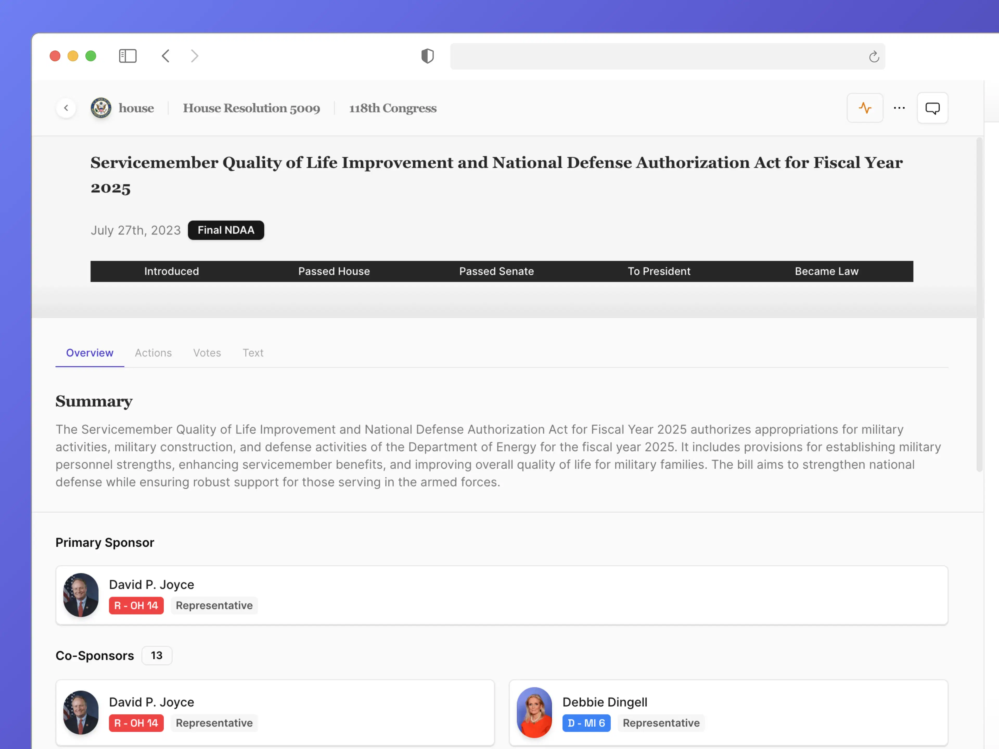Expand the Co-Sponsors count badge
The width and height of the screenshot is (999, 749).
pos(156,655)
